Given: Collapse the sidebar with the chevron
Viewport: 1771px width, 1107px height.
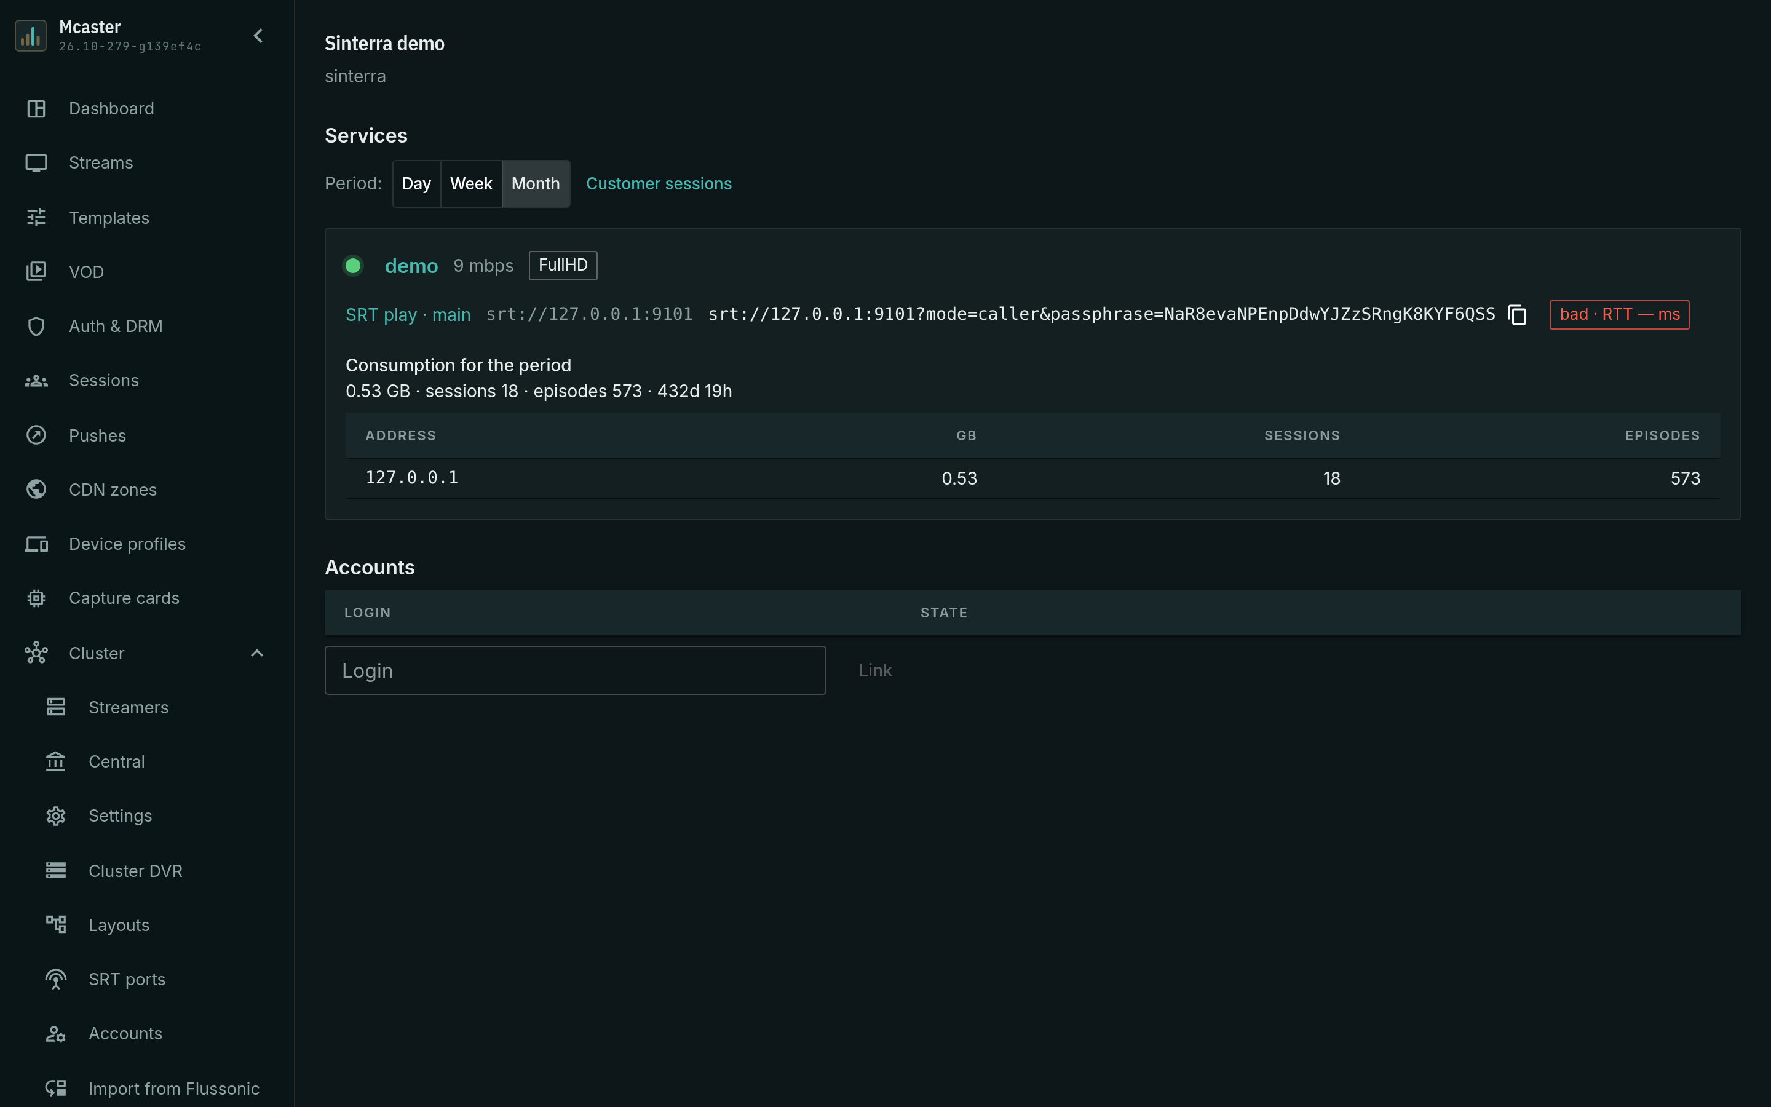Looking at the screenshot, I should coord(258,36).
